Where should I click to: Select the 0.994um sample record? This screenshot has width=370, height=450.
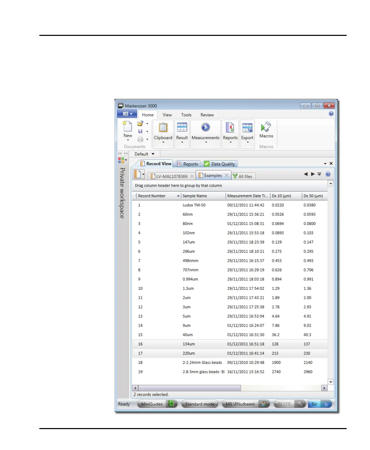pos(230,279)
